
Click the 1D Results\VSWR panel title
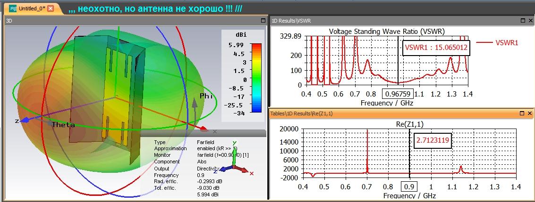[x=291, y=21]
